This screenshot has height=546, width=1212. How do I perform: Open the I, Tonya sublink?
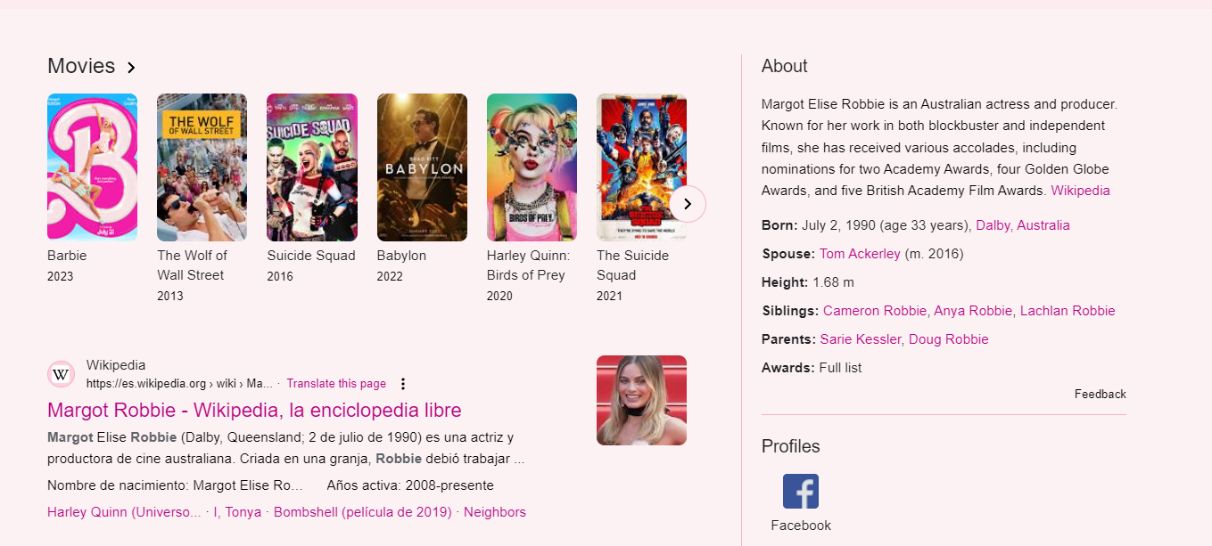click(x=236, y=512)
